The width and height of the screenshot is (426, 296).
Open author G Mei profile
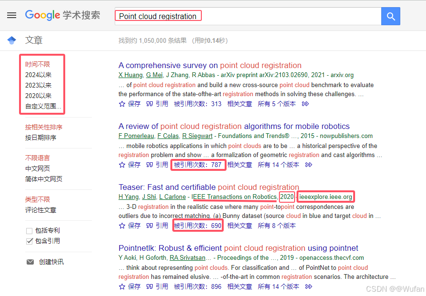tap(154, 75)
